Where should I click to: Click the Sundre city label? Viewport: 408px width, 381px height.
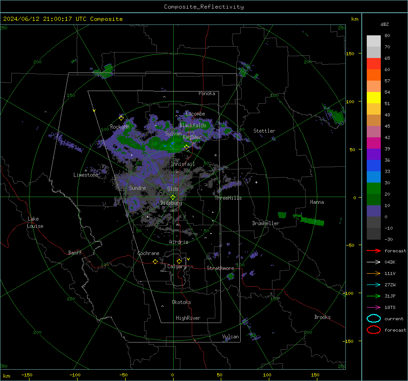(x=137, y=188)
